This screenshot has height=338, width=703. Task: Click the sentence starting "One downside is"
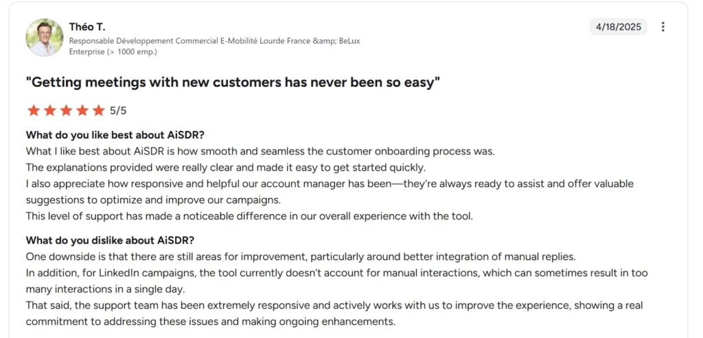(x=301, y=256)
